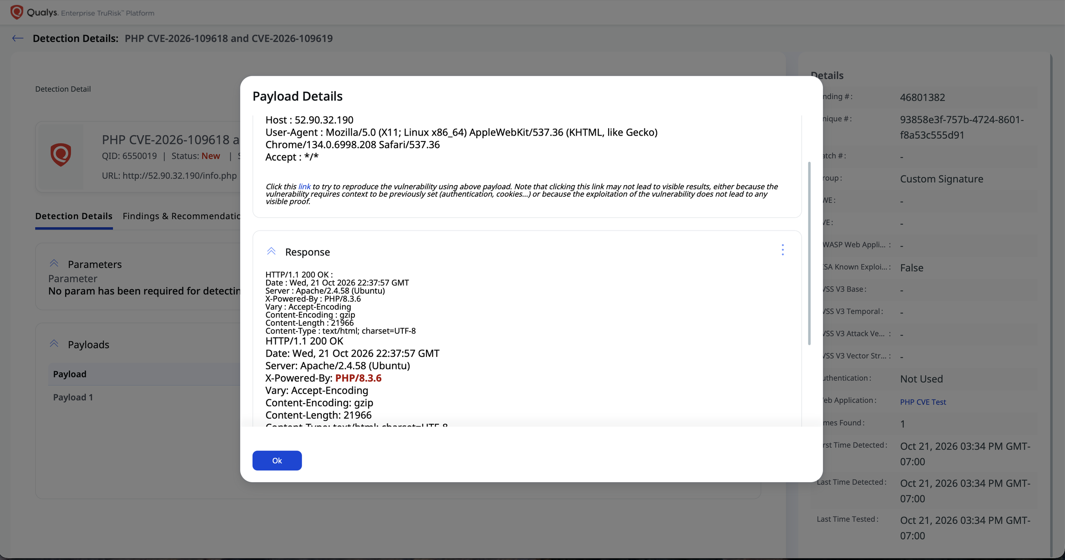
Task: Open the PHP CVE Test web application
Action: [923, 402]
